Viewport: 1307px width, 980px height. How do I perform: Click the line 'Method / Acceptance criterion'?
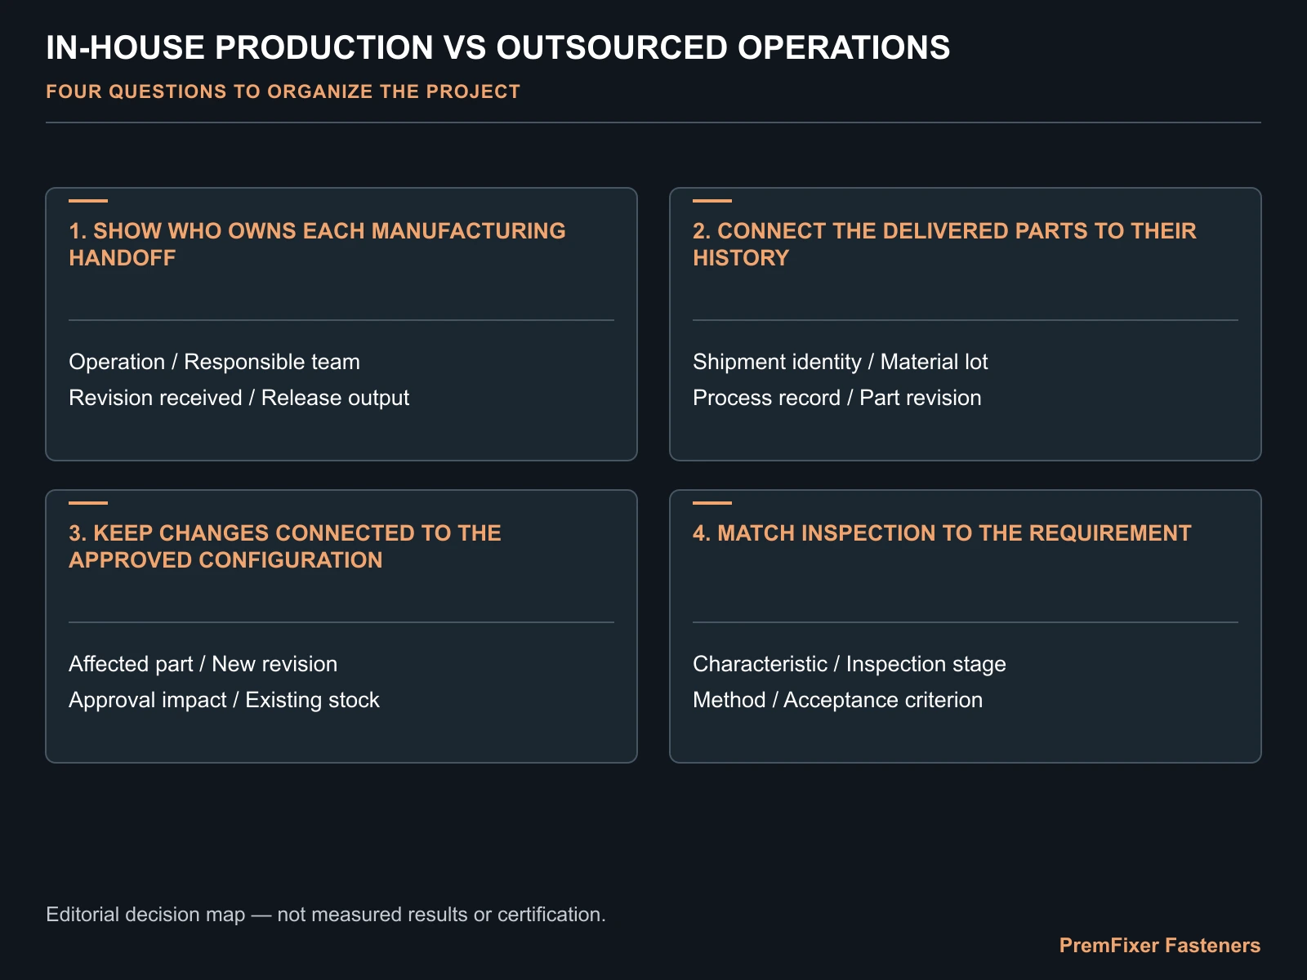point(837,700)
